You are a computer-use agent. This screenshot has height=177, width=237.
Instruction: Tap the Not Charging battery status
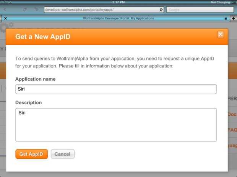(x=221, y=2)
